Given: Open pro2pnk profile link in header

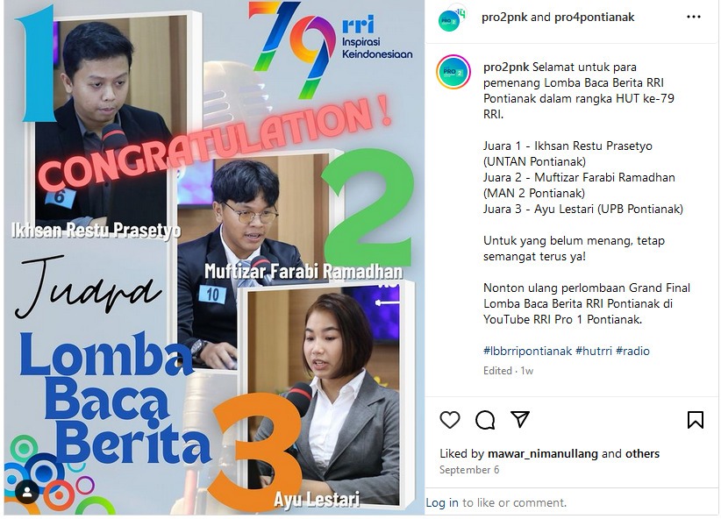Looking at the screenshot, I should [504, 18].
